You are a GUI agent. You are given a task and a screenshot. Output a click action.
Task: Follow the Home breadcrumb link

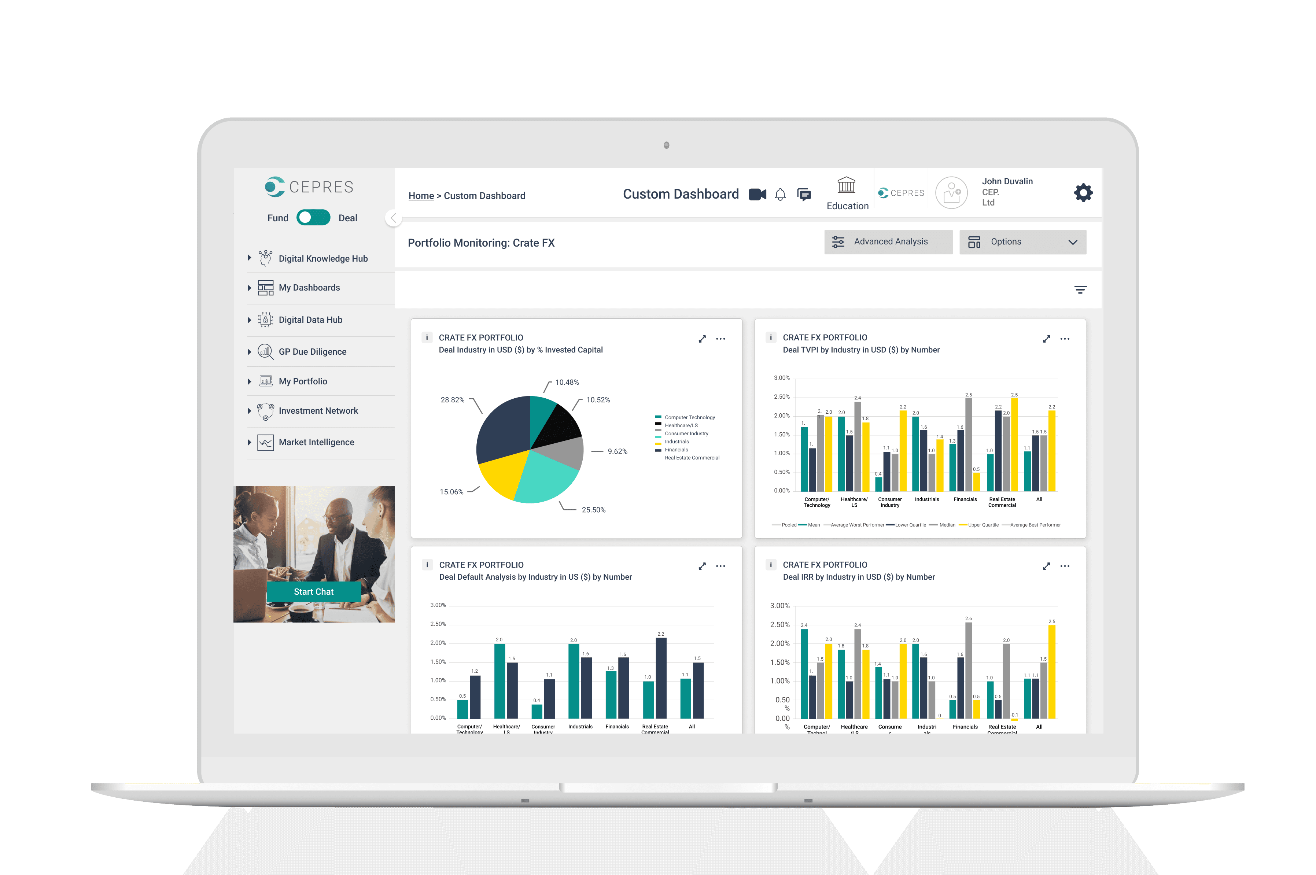point(421,195)
